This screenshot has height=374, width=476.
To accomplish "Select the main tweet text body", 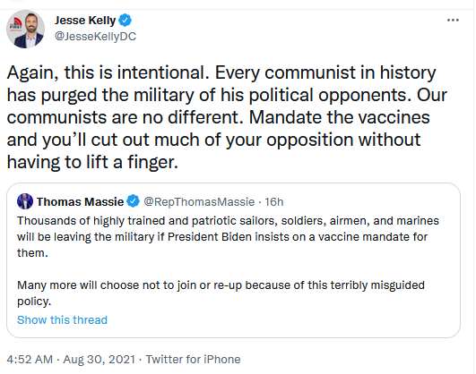I will click(x=227, y=117).
